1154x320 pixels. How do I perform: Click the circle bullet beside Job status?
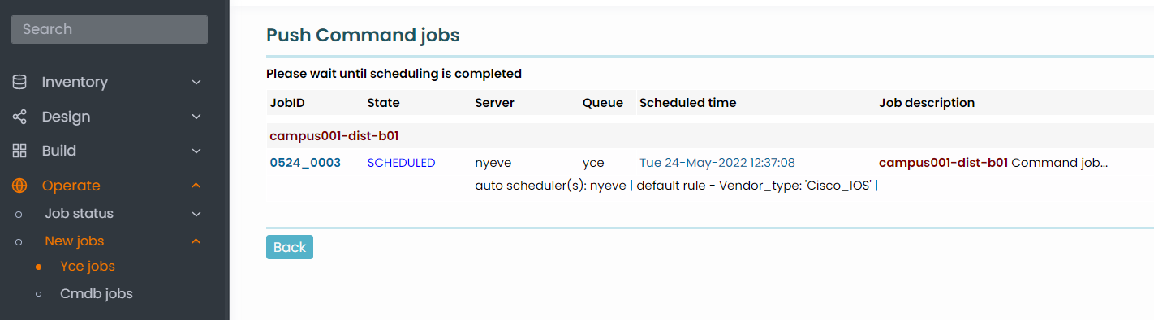19,214
